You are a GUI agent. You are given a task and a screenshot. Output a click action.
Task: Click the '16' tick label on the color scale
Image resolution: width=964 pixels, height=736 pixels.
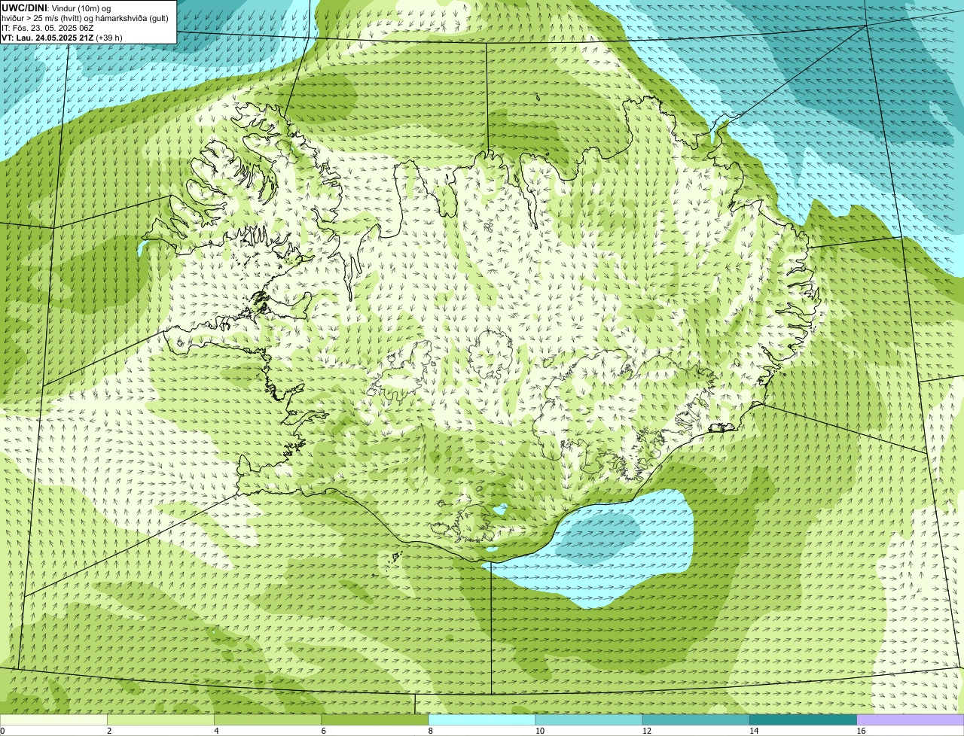pos(861,731)
